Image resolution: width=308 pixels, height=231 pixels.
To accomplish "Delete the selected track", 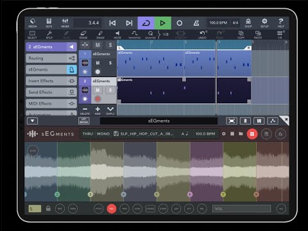I will [85, 110].
